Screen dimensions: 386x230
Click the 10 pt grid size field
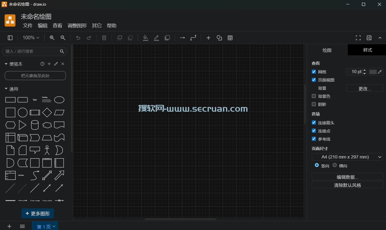tap(354, 72)
